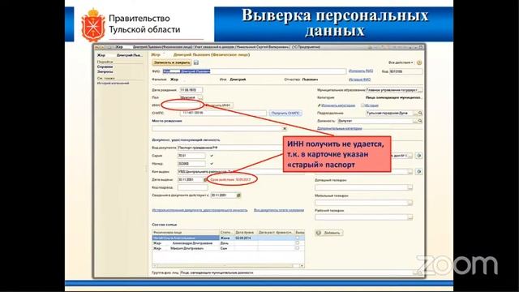Select the selected wife (Жена) row in the family table
The width and height of the screenshot is (519, 292).
click(228, 238)
